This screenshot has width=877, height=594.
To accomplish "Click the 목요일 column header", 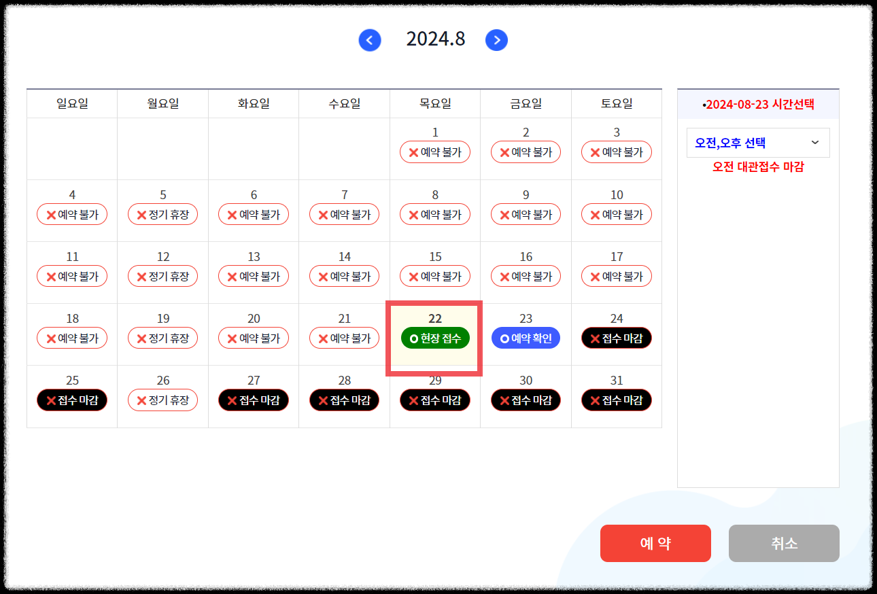I will click(435, 104).
